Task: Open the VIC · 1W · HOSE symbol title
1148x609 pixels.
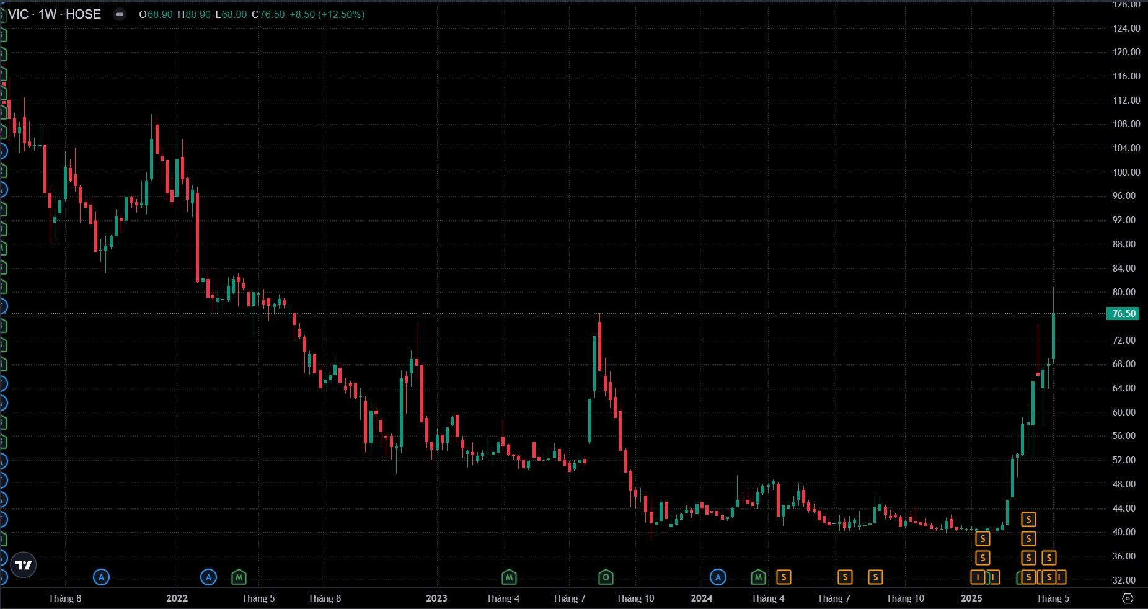Action: [x=55, y=14]
